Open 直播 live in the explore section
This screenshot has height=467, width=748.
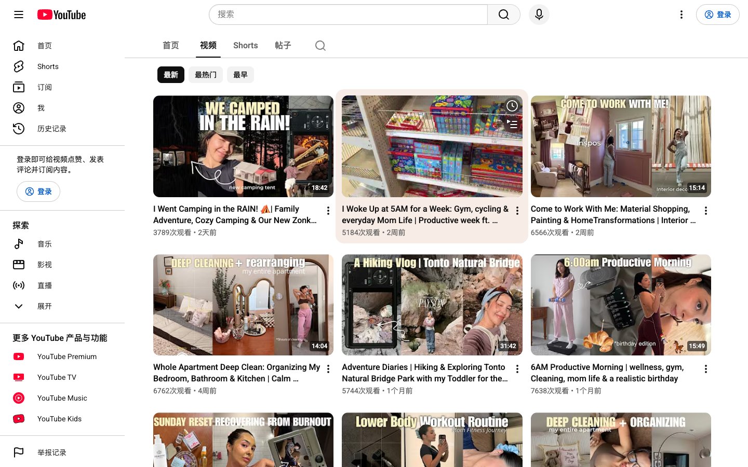(62, 285)
